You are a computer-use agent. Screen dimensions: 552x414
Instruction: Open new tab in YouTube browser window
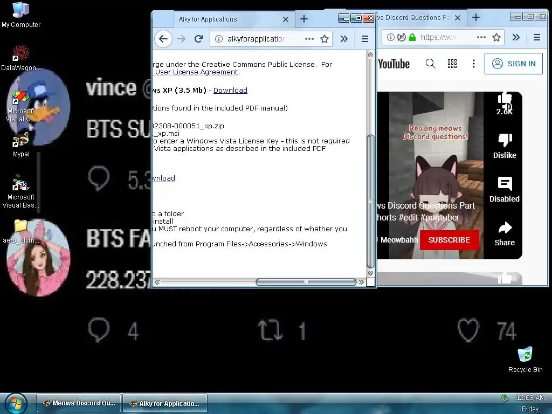click(476, 17)
